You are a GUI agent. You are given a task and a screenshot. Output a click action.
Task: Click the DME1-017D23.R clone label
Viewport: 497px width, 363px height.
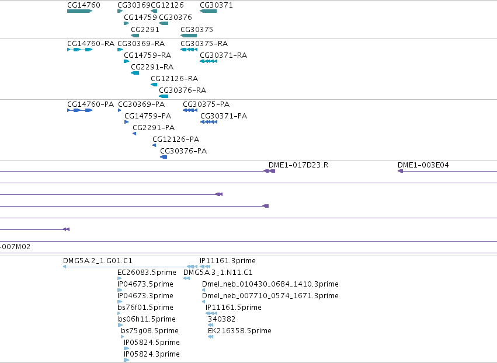tap(298, 165)
